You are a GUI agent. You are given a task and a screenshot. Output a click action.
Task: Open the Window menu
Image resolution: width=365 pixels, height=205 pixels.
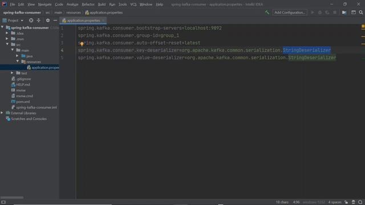(146, 5)
